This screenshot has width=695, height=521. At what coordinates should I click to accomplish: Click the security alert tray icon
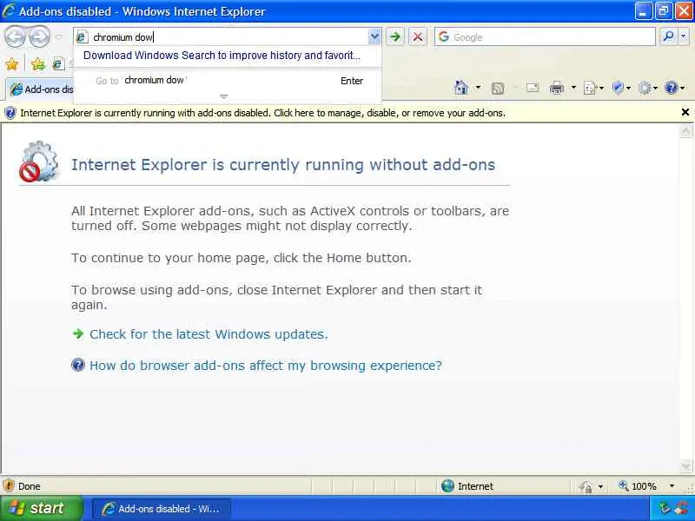[x=682, y=508]
